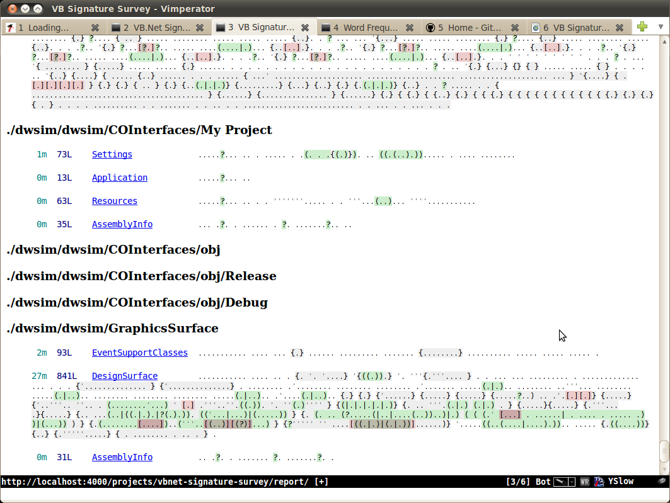Click the ./dwsim/dwsim/GraphicsSurface heading
This screenshot has width=670, height=503.
(112, 329)
